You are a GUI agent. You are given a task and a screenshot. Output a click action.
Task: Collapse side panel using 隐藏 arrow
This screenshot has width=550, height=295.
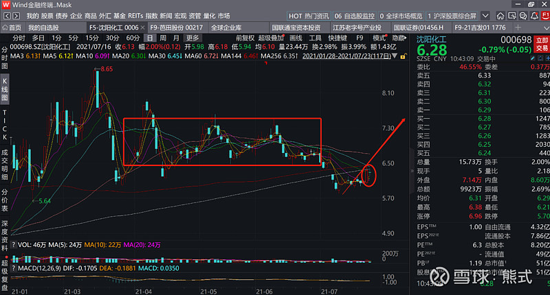pos(399,38)
